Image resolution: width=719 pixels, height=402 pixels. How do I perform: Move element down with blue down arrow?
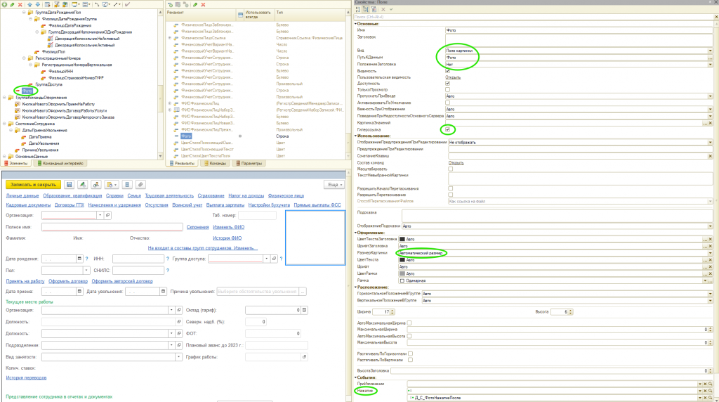pos(38,4)
